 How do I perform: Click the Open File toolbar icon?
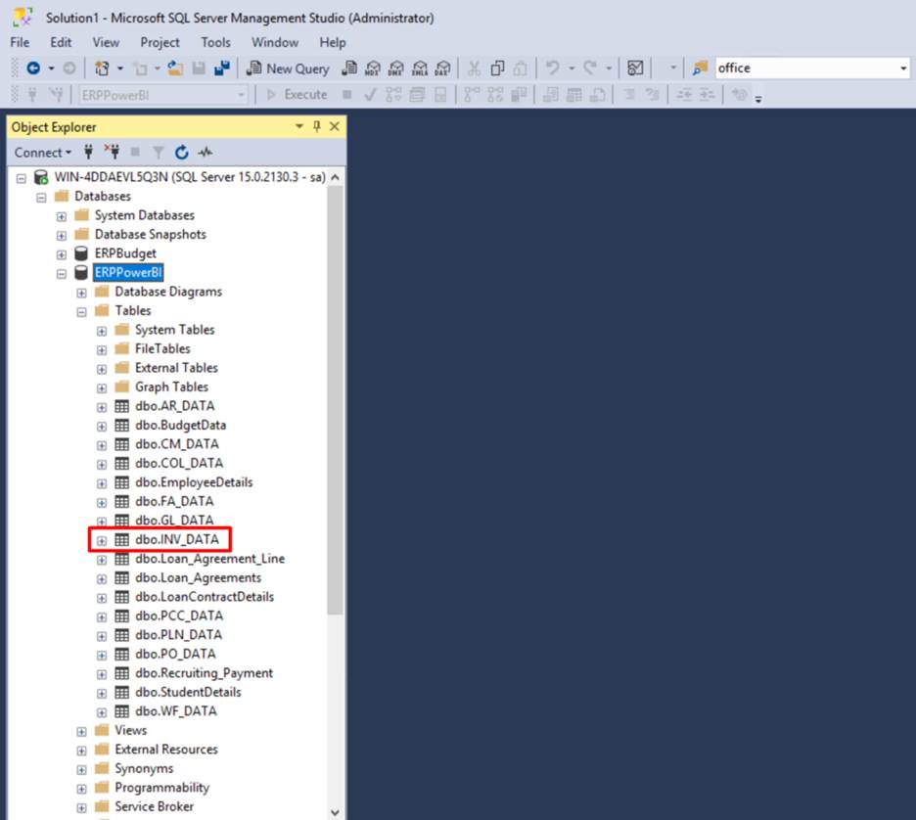pyautogui.click(x=175, y=68)
